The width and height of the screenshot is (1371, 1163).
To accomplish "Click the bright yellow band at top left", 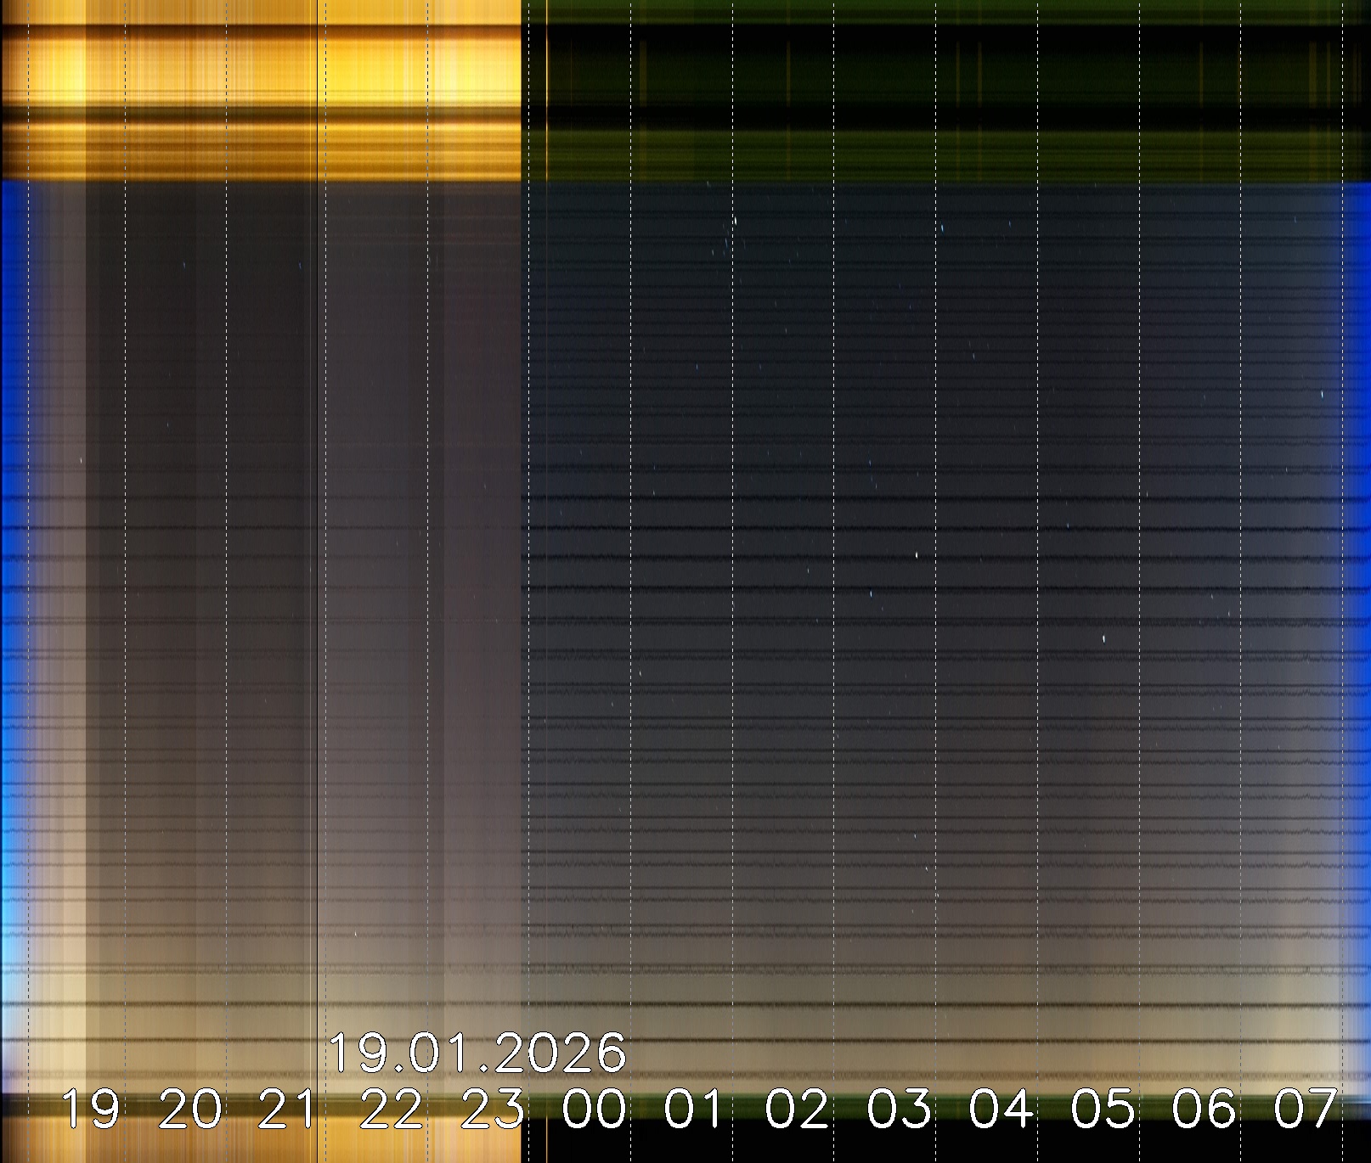I will 255,68.
